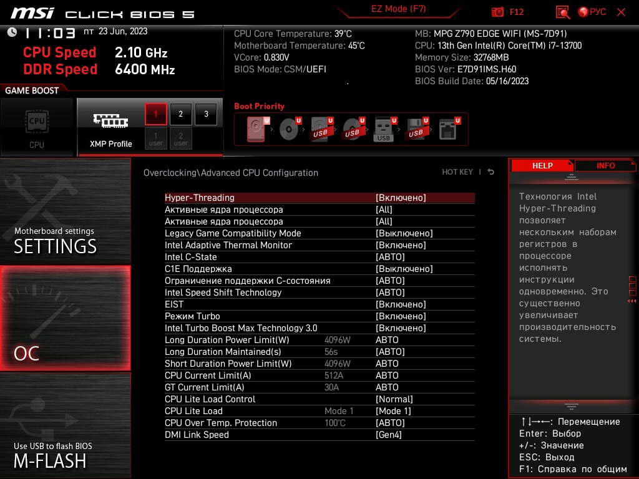Open CPU Lite Load [Mode 1] setting
The width and height of the screenshot is (639, 479).
pos(319,411)
